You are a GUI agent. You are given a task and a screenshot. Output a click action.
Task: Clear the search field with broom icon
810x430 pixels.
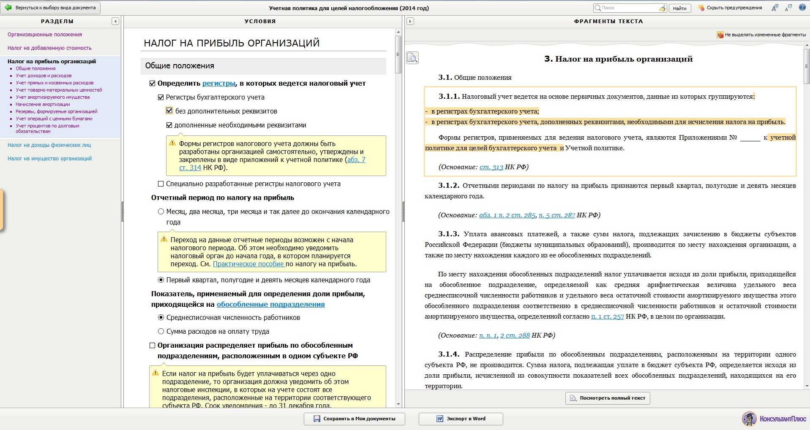[662, 8]
